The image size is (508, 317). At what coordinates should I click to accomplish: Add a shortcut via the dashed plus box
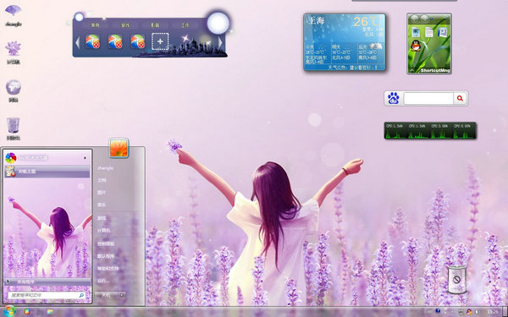160,41
